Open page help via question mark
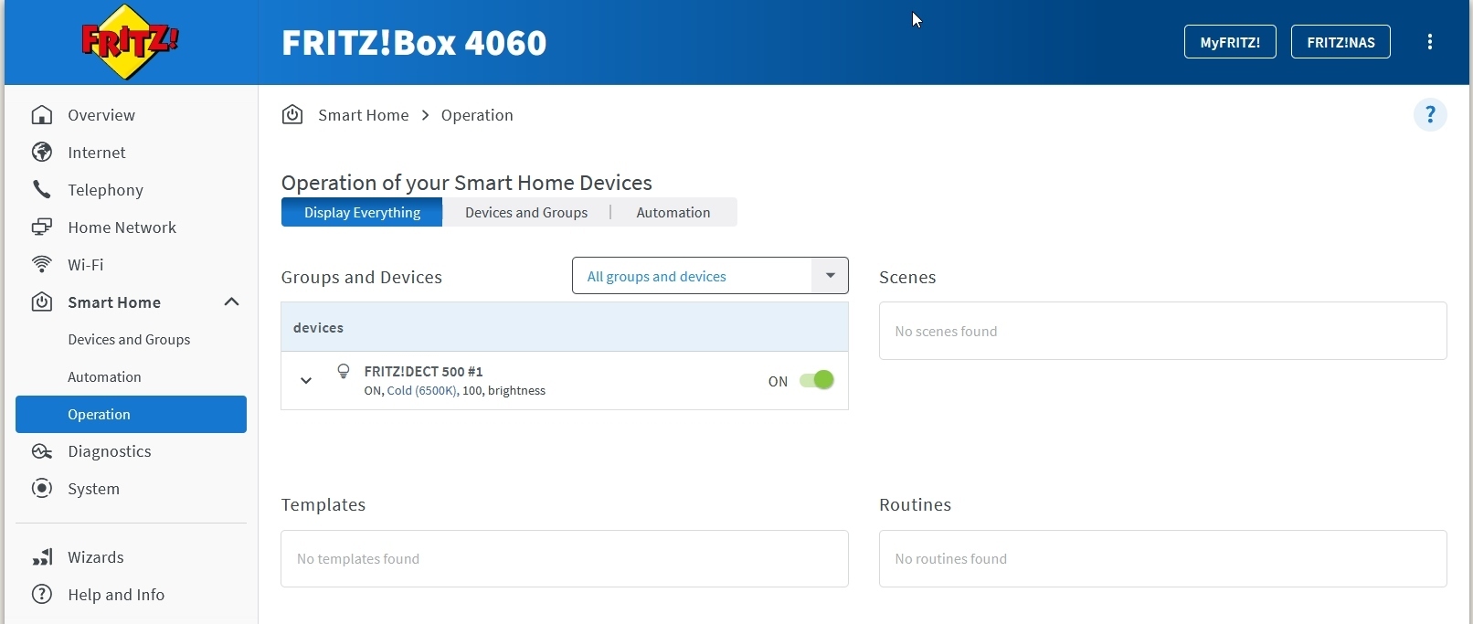Image resolution: width=1473 pixels, height=624 pixels. coord(1430,115)
